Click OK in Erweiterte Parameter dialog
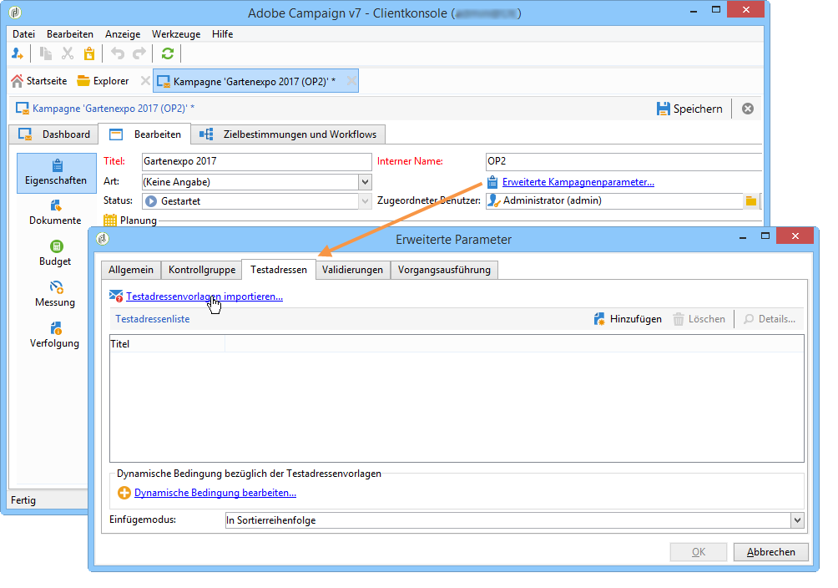The height and width of the screenshot is (588, 838). coord(699,551)
